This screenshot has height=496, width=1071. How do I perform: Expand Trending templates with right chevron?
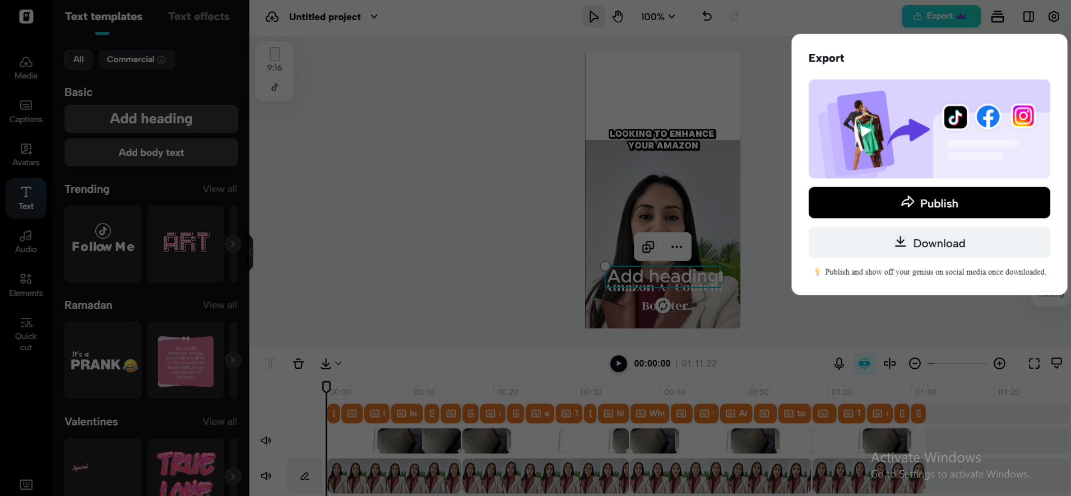point(233,244)
